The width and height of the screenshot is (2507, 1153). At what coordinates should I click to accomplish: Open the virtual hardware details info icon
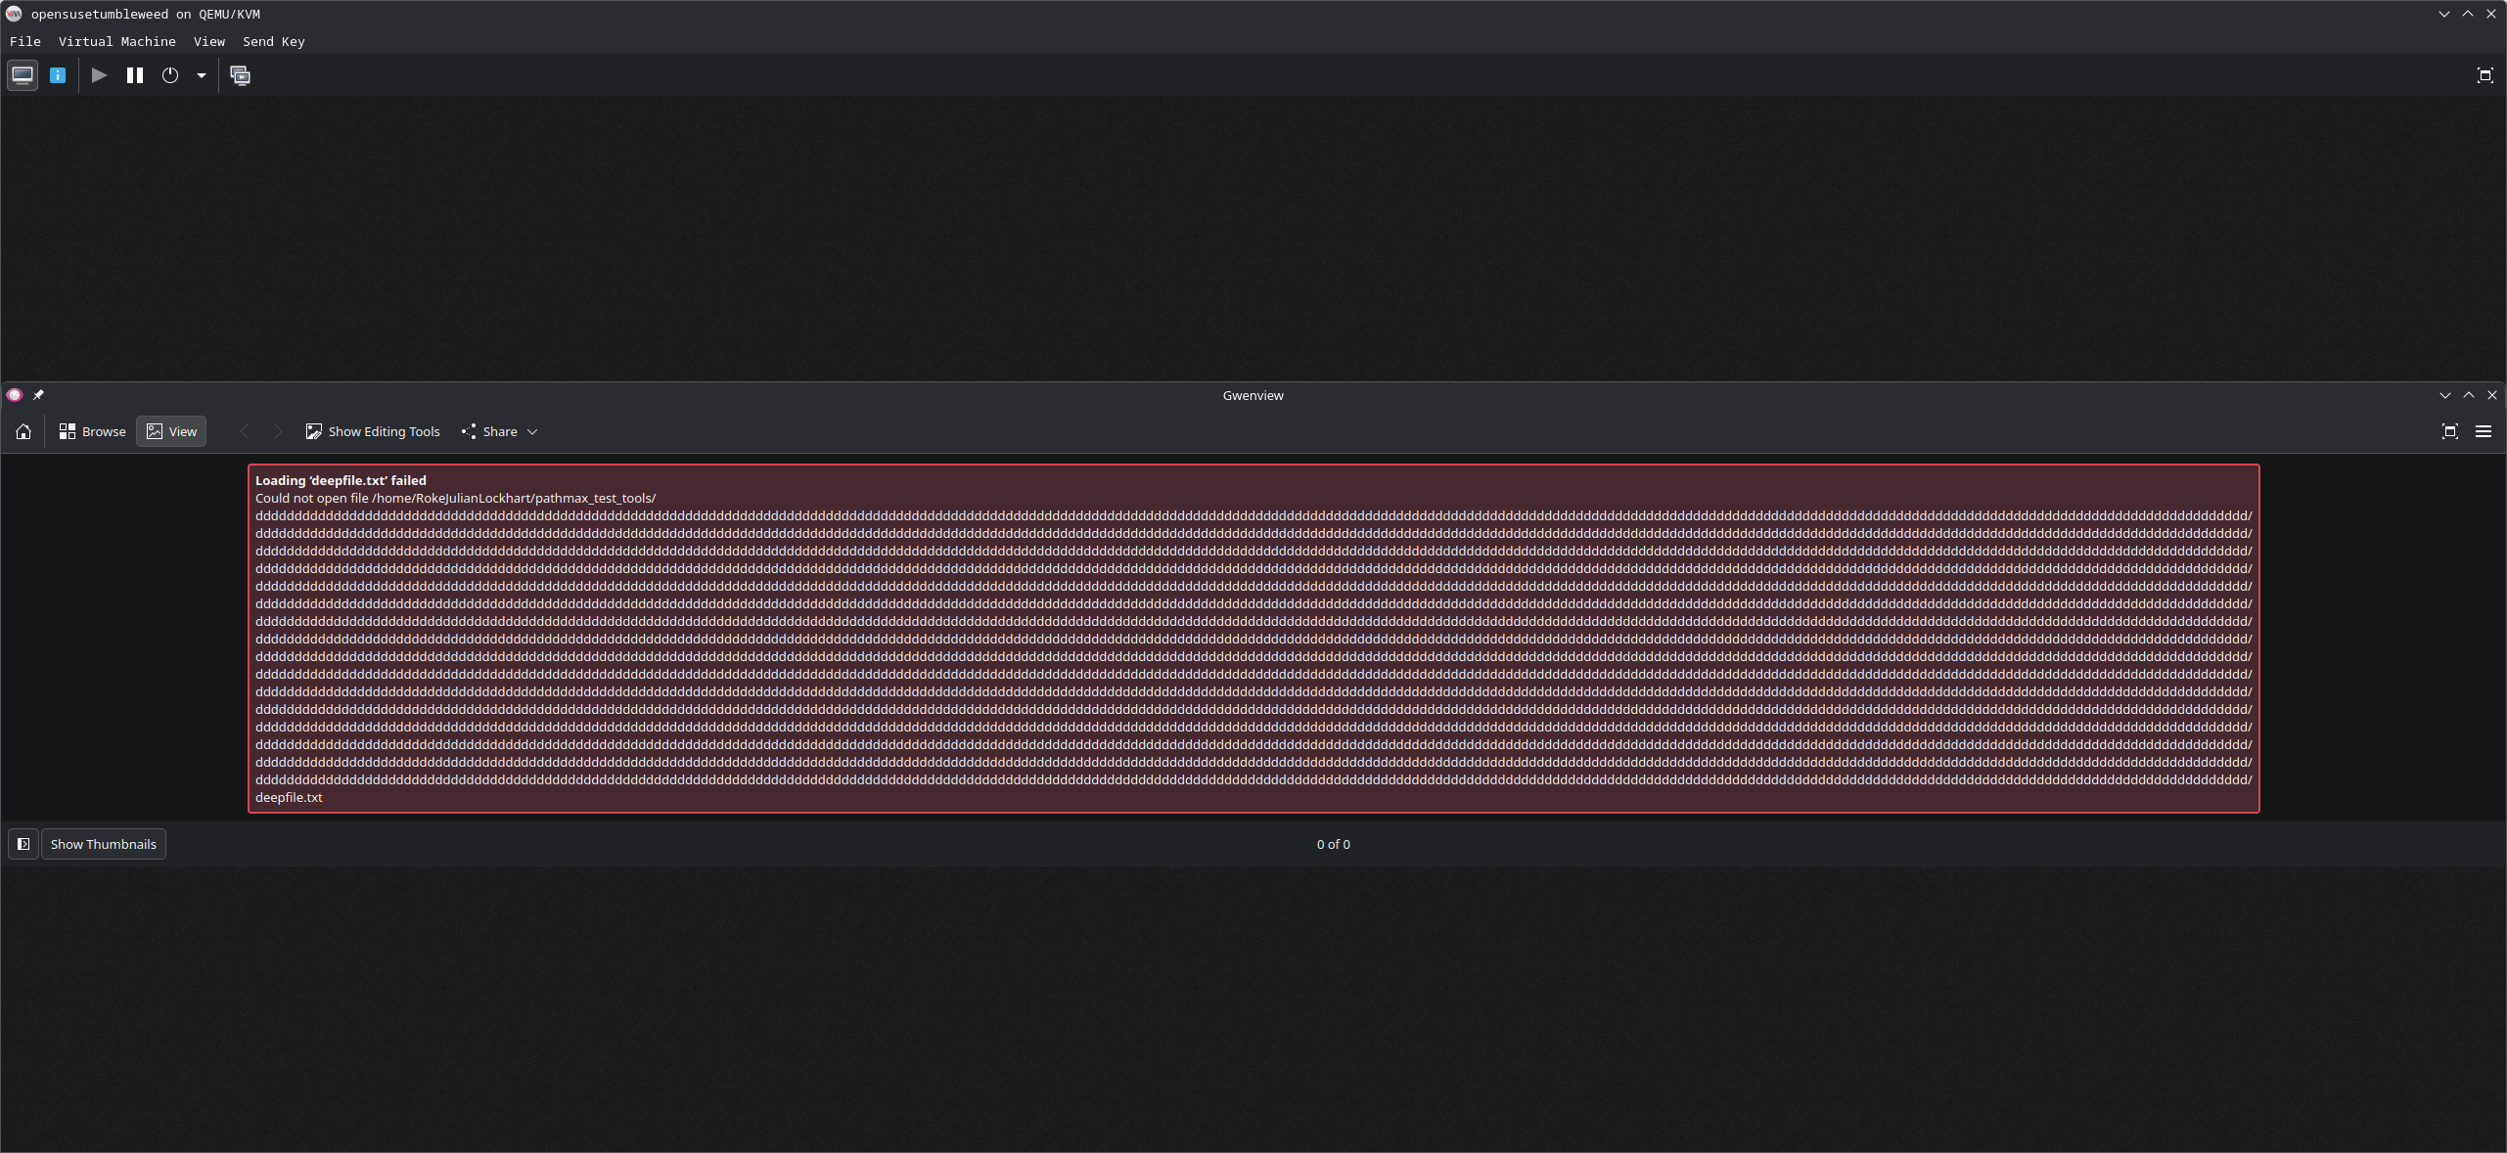pyautogui.click(x=58, y=75)
